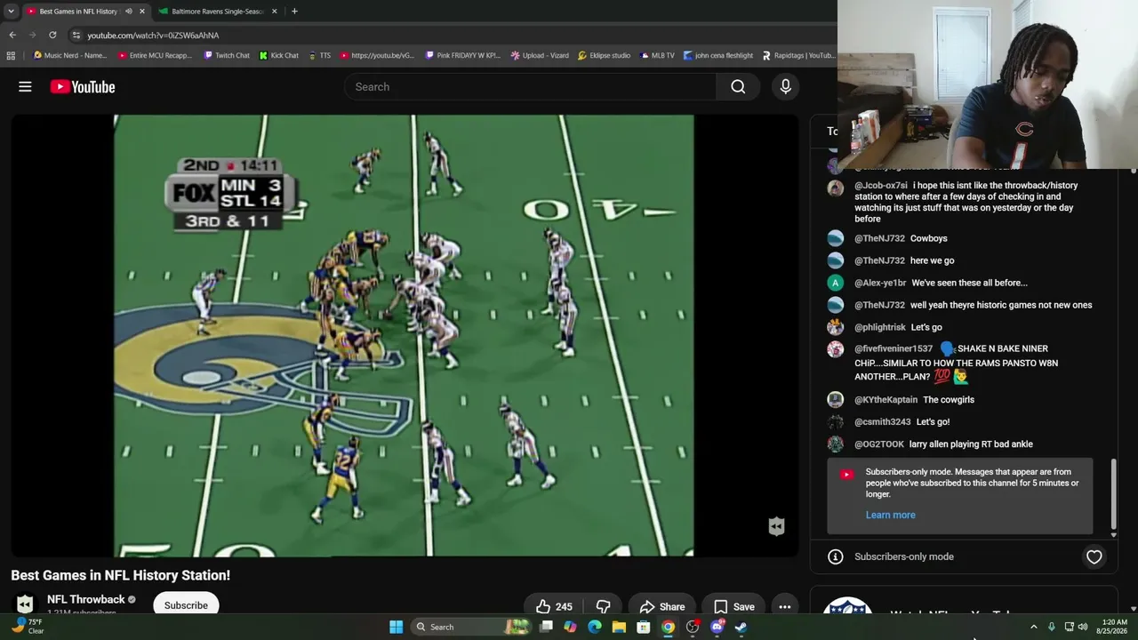The image size is (1138, 640).
Task: Open Kick Chat bookmark
Action: click(x=278, y=55)
